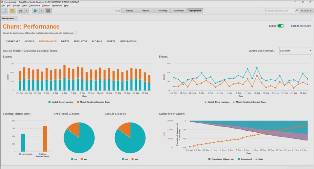The height and width of the screenshot is (169, 314).
Task: Switch to the Results view
Action: 146,11
